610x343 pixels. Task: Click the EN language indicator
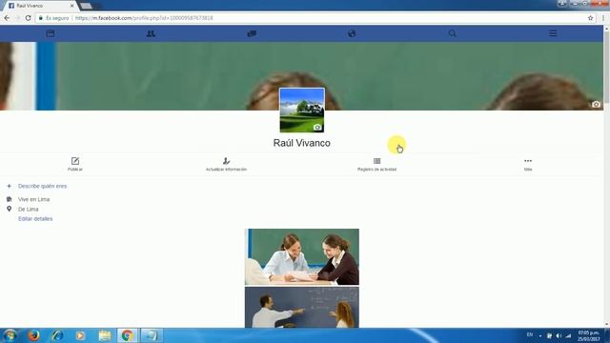530,334
